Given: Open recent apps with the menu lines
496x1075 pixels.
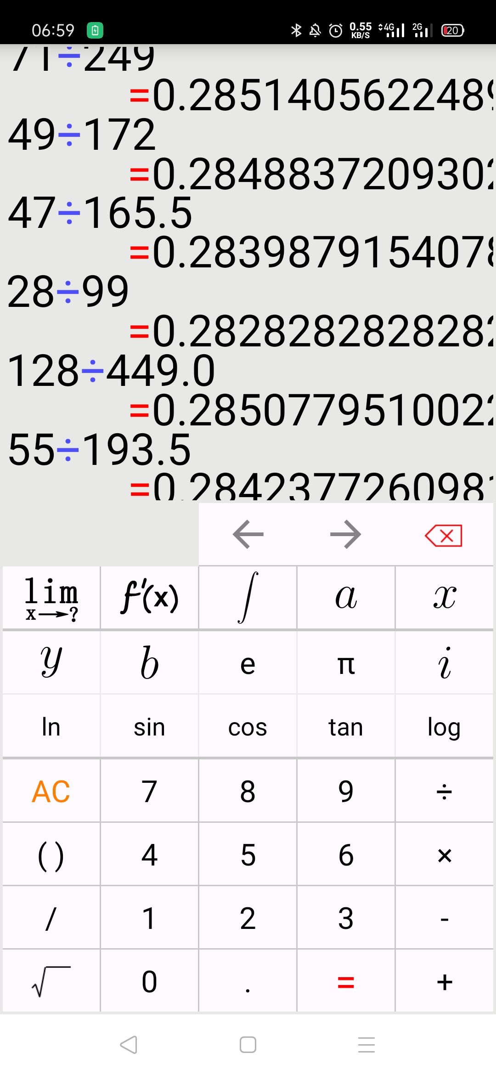Looking at the screenshot, I should click(x=366, y=1045).
